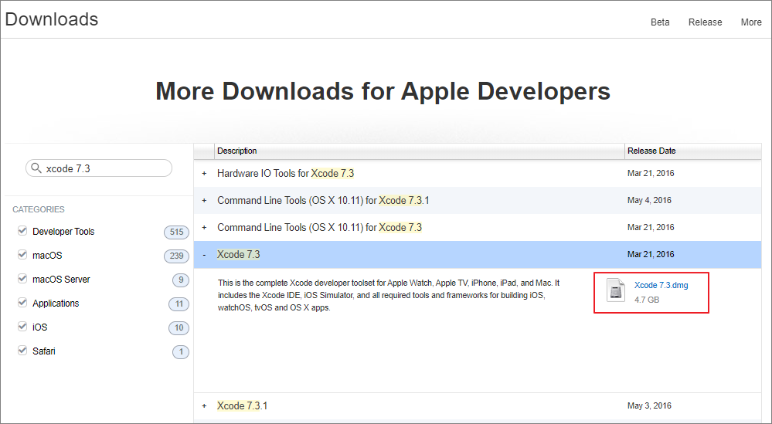Click the iOS count badge 10
Screen dimensions: 772x424
point(179,327)
